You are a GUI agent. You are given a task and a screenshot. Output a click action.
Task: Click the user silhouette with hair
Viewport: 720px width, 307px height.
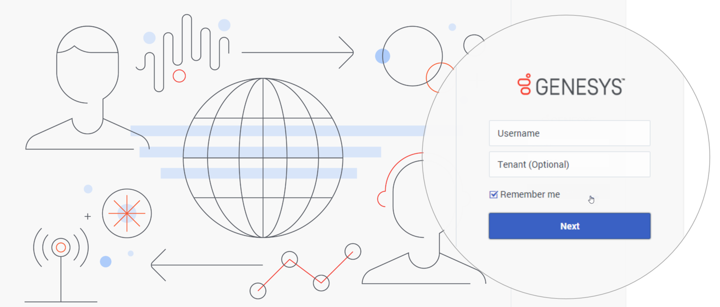pyautogui.click(x=86, y=90)
